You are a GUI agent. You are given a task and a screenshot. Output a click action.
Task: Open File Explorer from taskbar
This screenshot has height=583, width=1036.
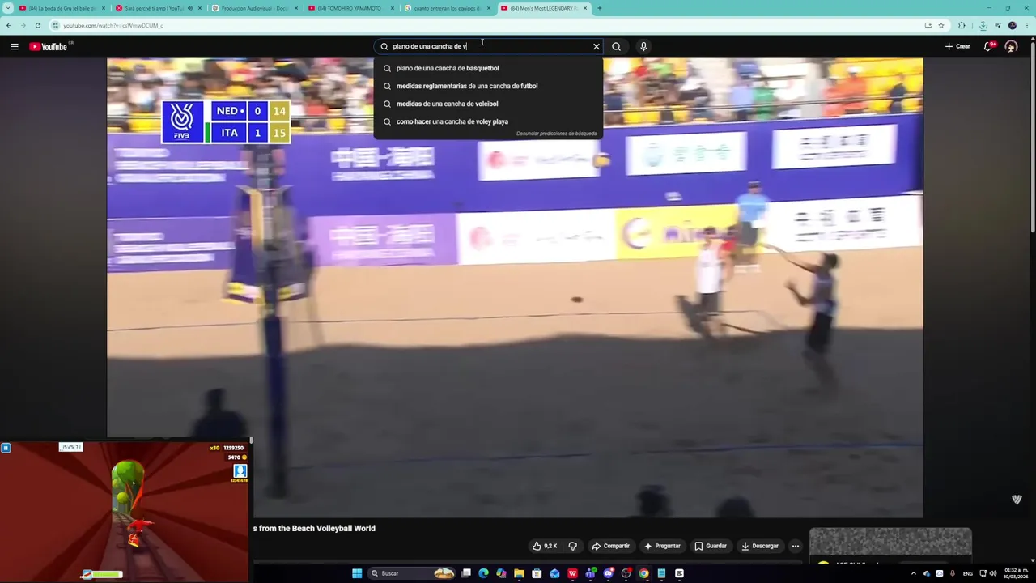pos(519,573)
